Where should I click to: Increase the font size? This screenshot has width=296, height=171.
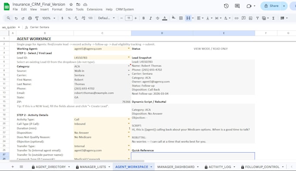[x=135, y=18]
